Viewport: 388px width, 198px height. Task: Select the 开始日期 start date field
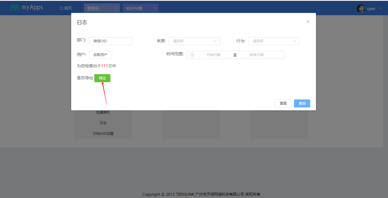213,55
